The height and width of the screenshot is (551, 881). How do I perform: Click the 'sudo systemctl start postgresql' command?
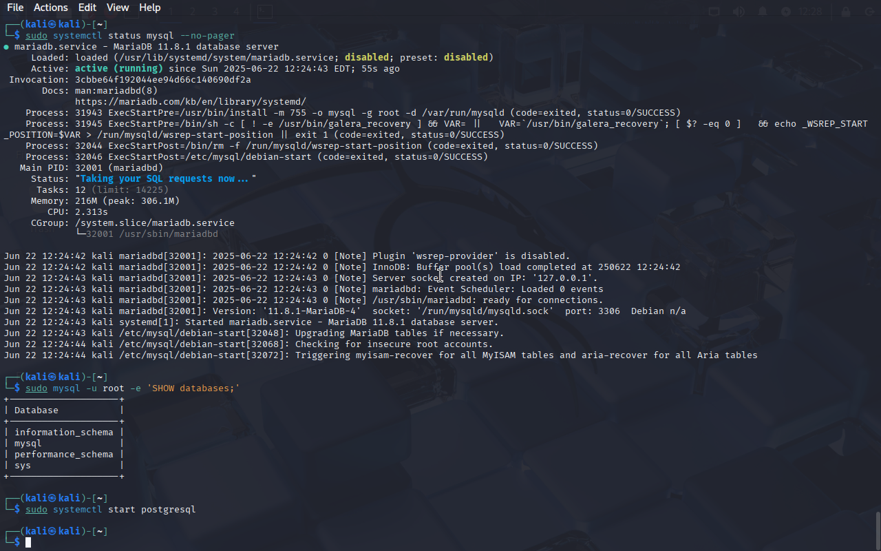pyautogui.click(x=111, y=510)
